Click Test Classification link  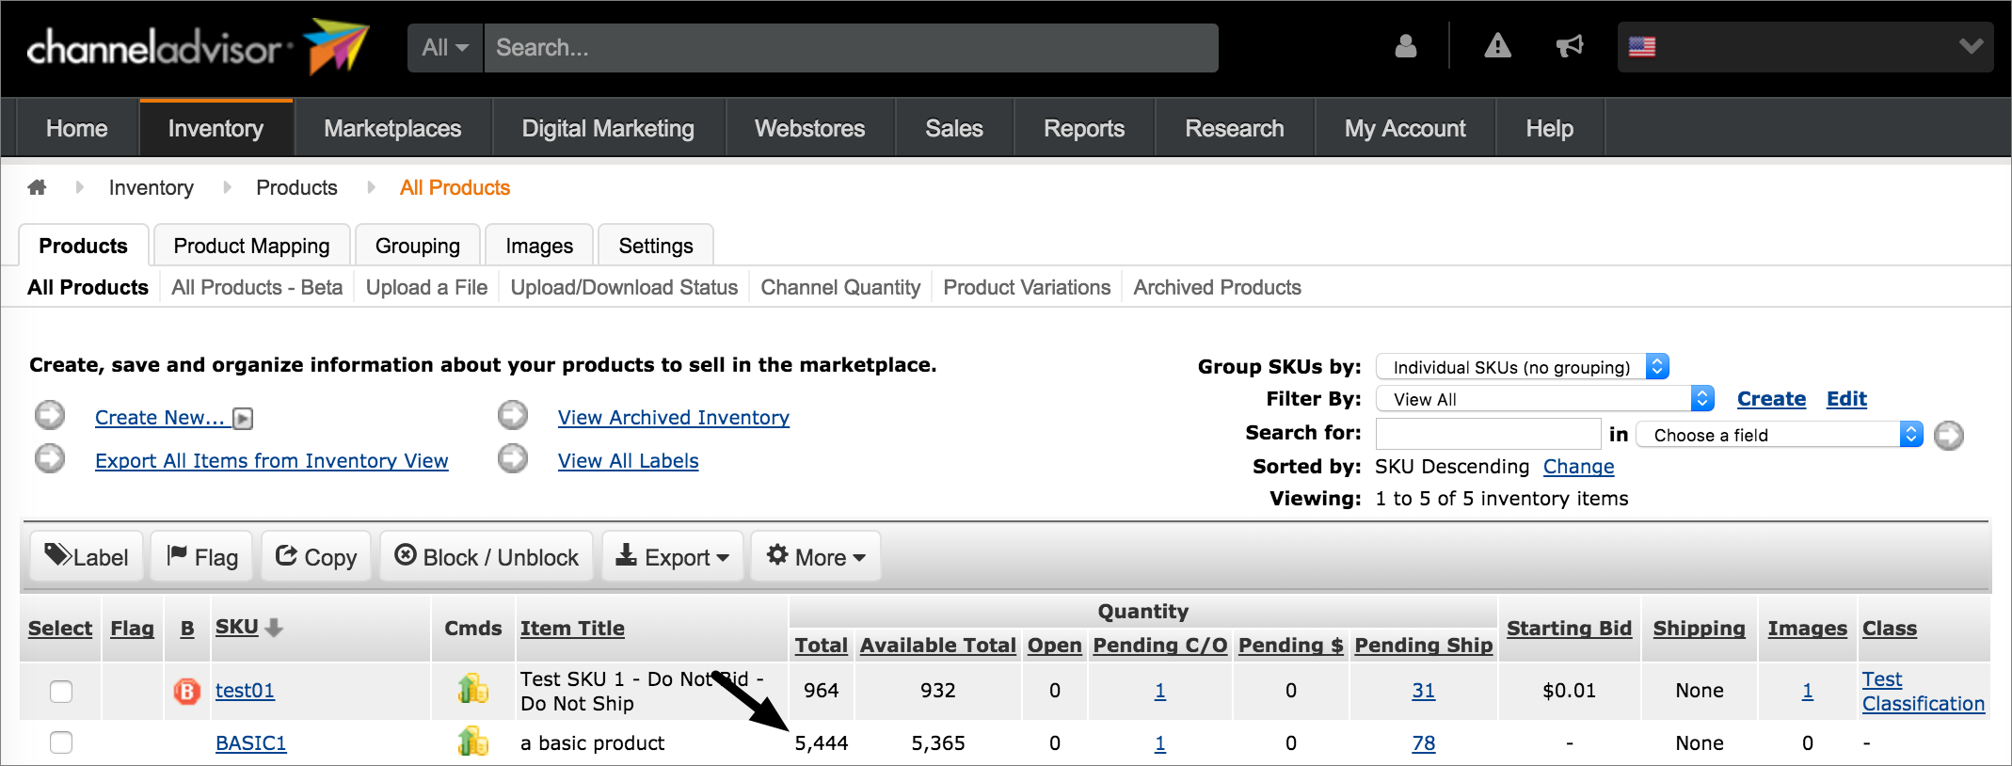1923,692
